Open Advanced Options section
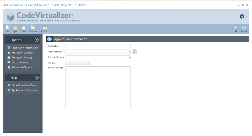 click(22, 67)
